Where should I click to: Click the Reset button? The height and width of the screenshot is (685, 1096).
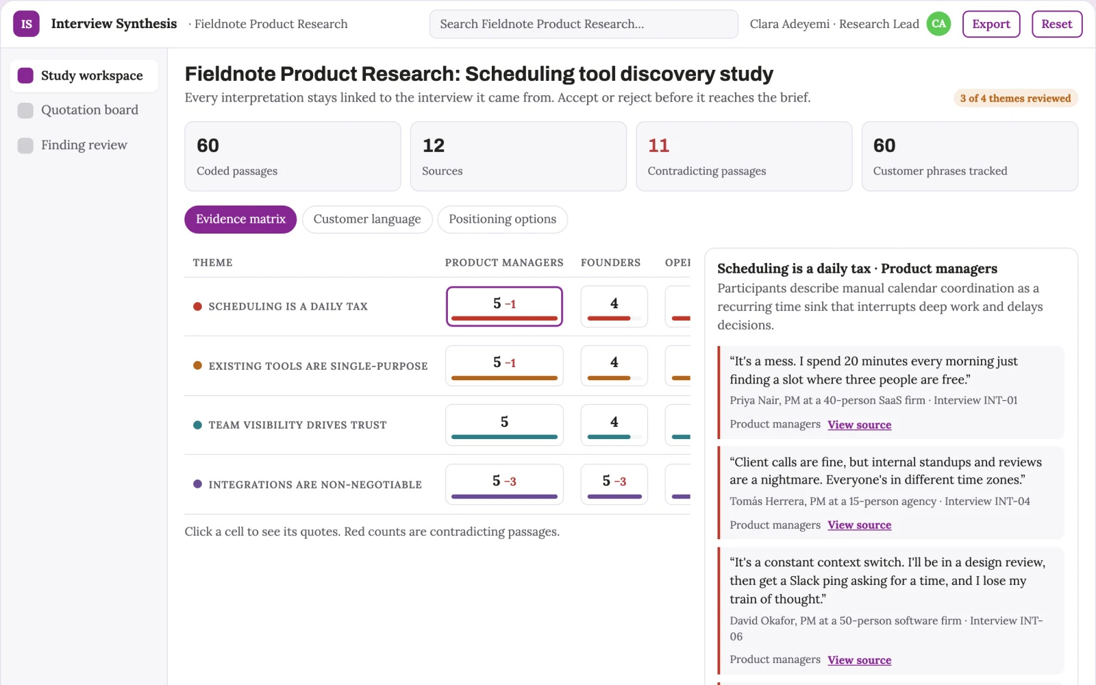[x=1057, y=24]
